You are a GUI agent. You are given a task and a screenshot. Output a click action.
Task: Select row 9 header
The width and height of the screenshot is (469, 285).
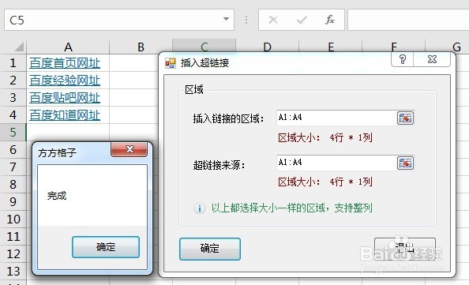(13, 201)
